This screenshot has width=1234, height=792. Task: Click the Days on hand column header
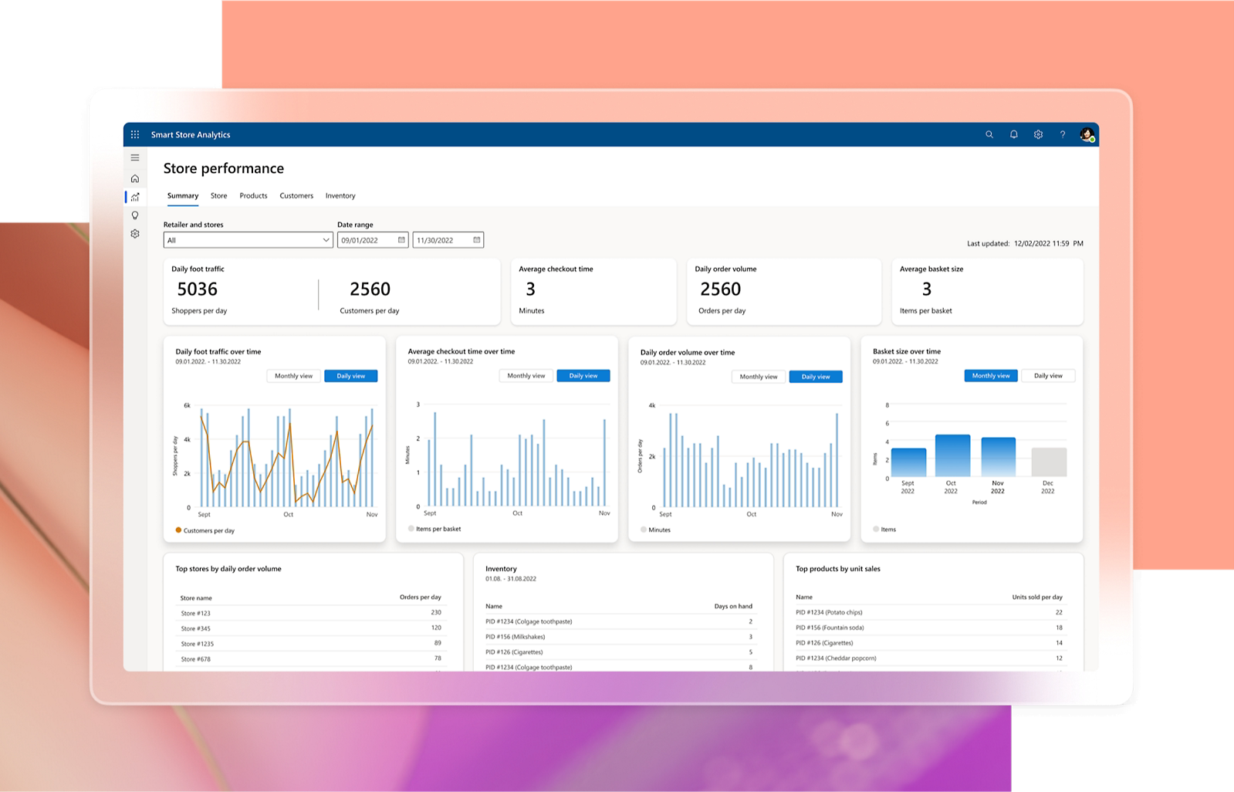[733, 606]
